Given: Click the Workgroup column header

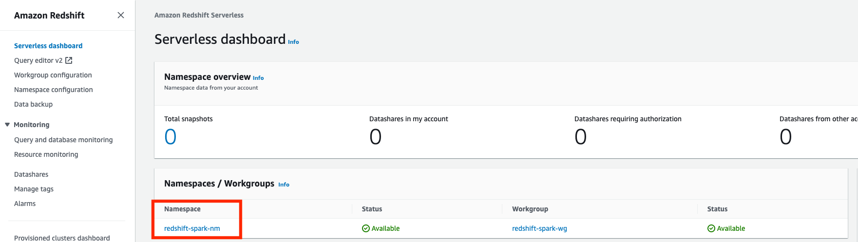Looking at the screenshot, I should pyautogui.click(x=530, y=209).
